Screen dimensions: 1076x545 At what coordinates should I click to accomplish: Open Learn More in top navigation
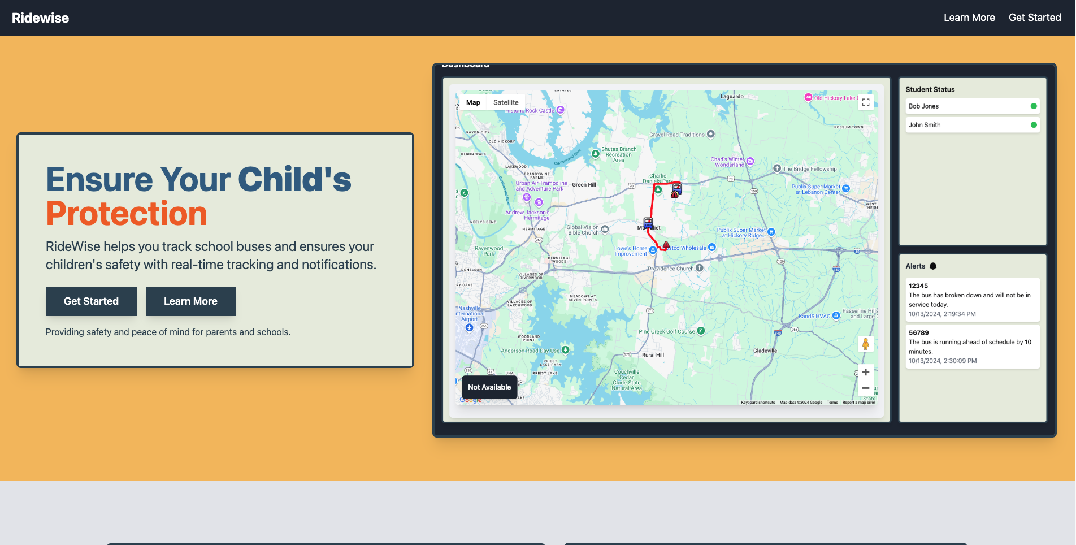(x=969, y=18)
